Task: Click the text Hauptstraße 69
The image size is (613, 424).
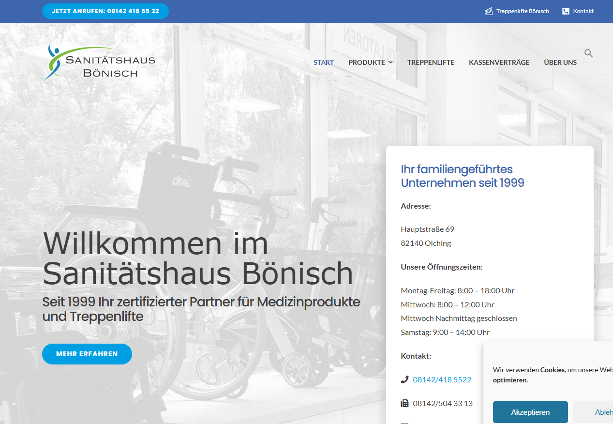Action: 428,229
